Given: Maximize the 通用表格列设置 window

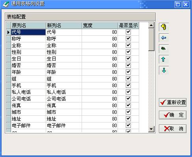Looking at the screenshot, I should tap(178, 5).
